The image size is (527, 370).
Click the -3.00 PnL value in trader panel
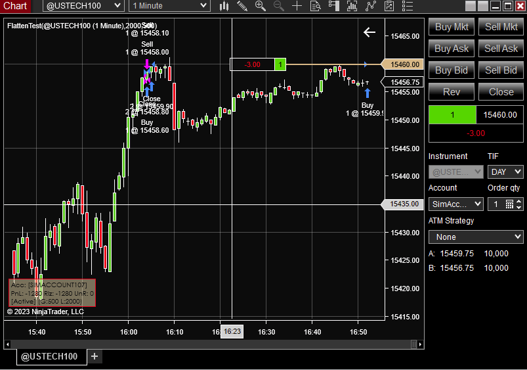point(476,133)
